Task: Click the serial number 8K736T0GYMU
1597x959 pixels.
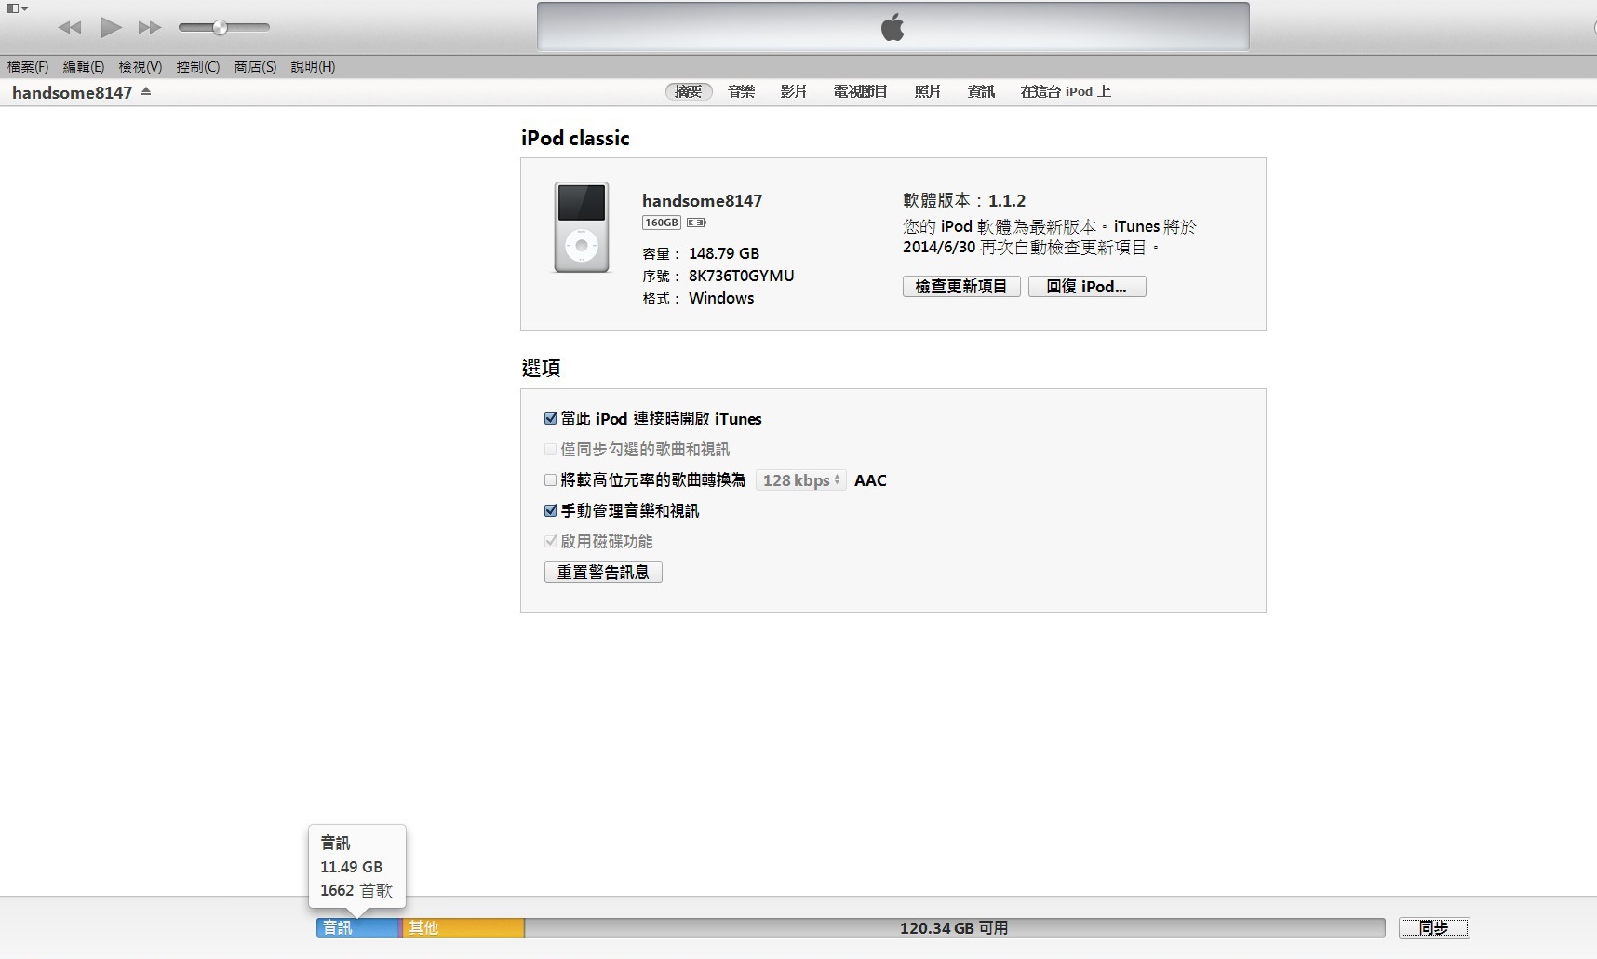Action: pyautogui.click(x=741, y=276)
